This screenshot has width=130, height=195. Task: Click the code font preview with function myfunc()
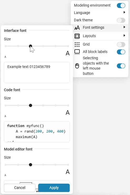pos(37,132)
